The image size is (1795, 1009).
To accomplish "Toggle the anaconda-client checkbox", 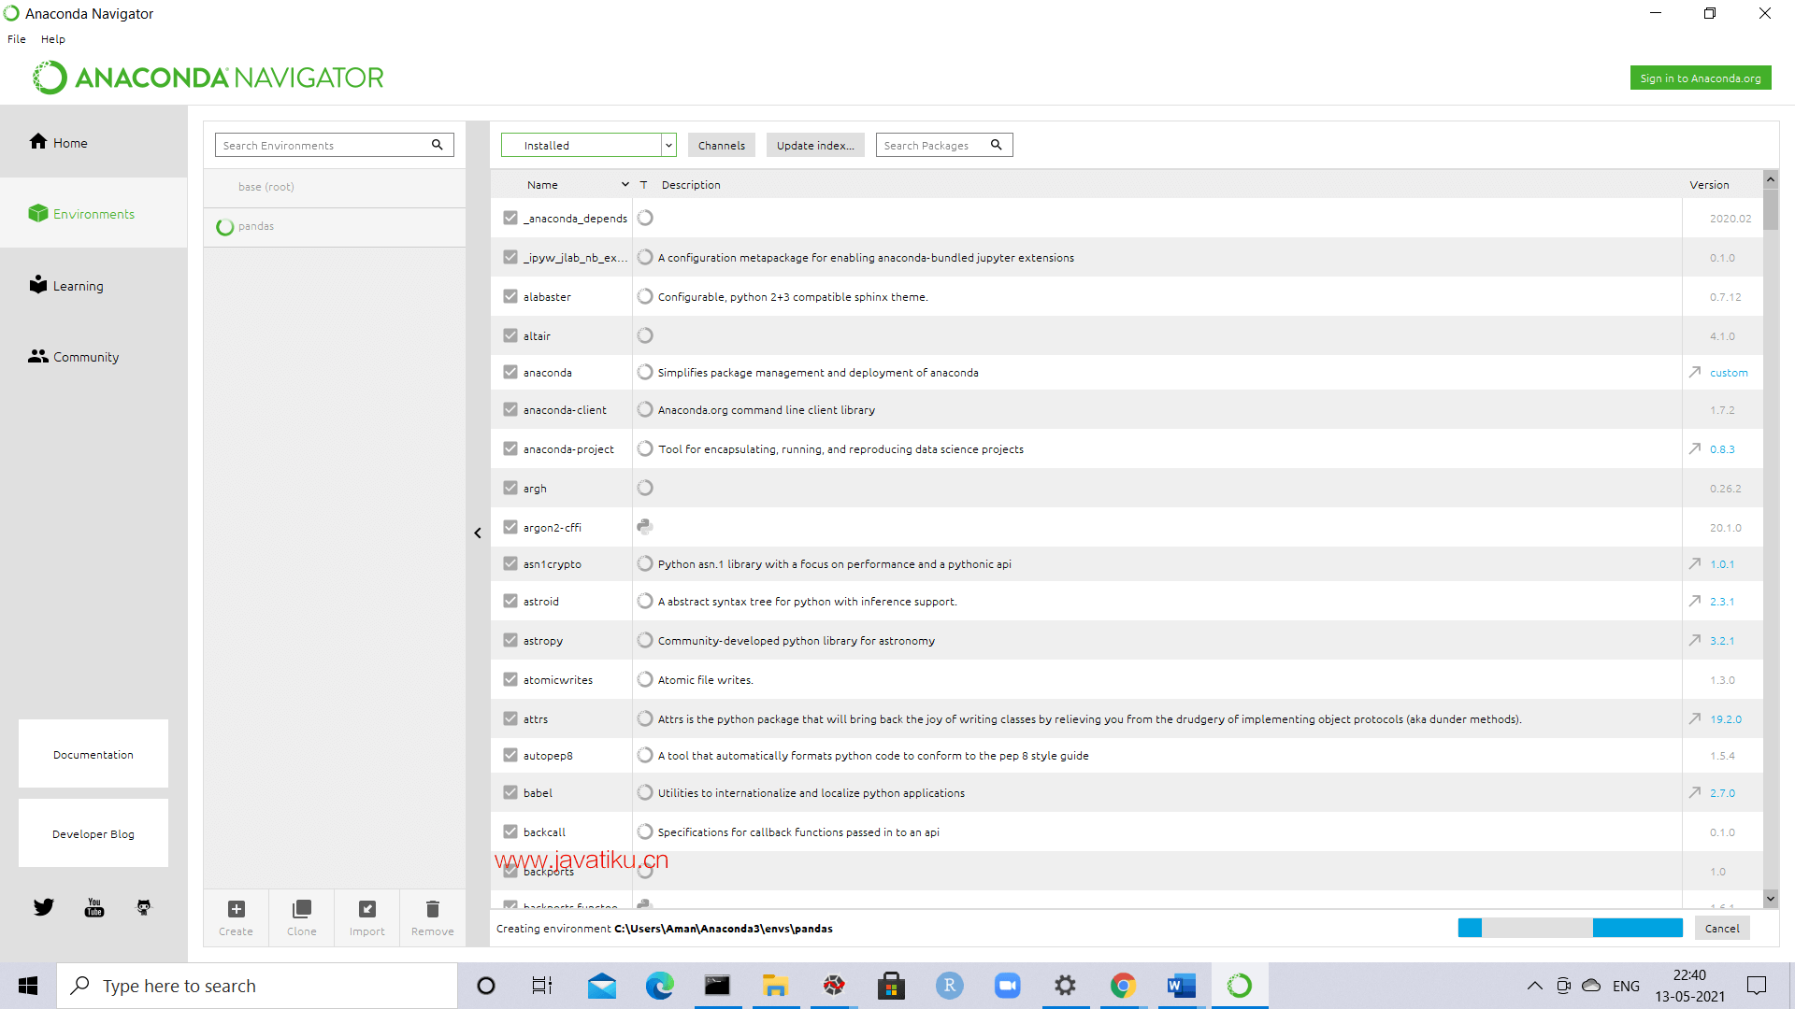I will point(510,409).
